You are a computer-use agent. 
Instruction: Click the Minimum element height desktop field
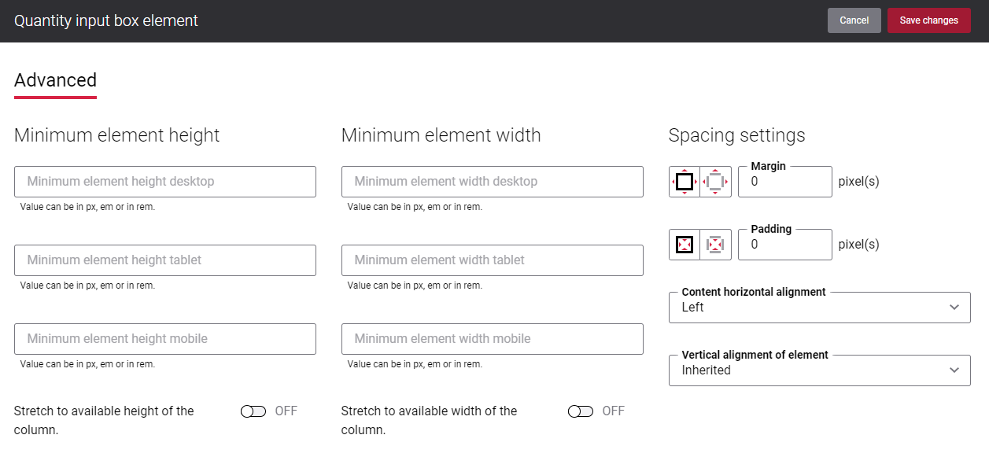(165, 181)
